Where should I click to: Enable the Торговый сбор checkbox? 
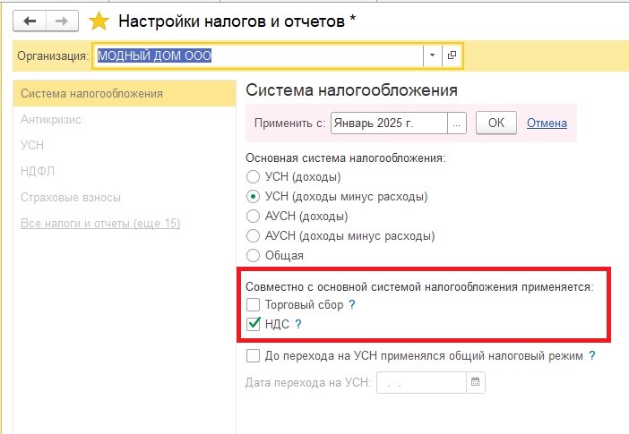[254, 304]
